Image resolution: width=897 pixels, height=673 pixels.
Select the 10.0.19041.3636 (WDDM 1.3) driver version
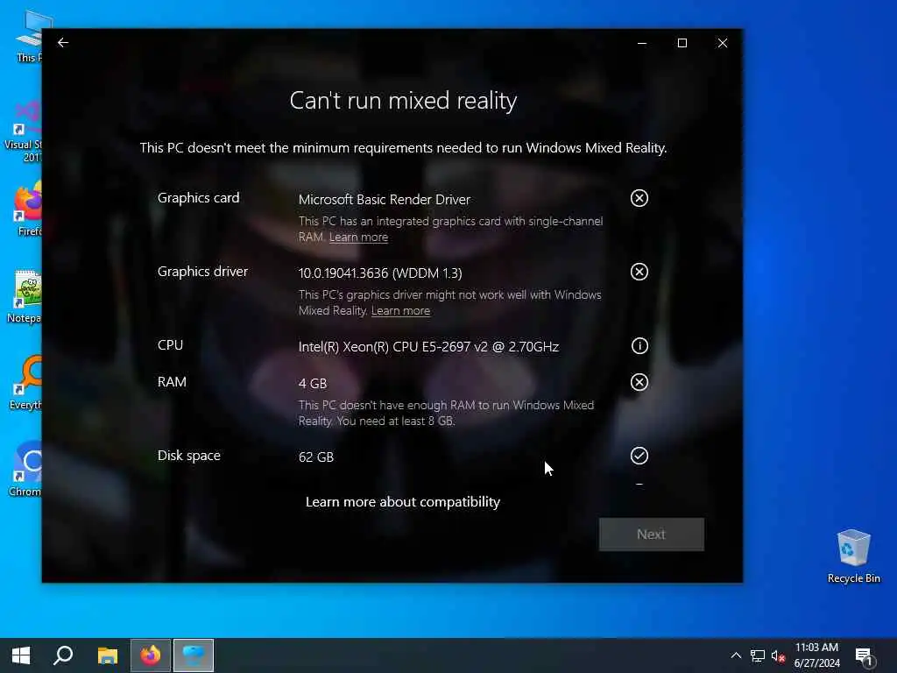point(380,273)
